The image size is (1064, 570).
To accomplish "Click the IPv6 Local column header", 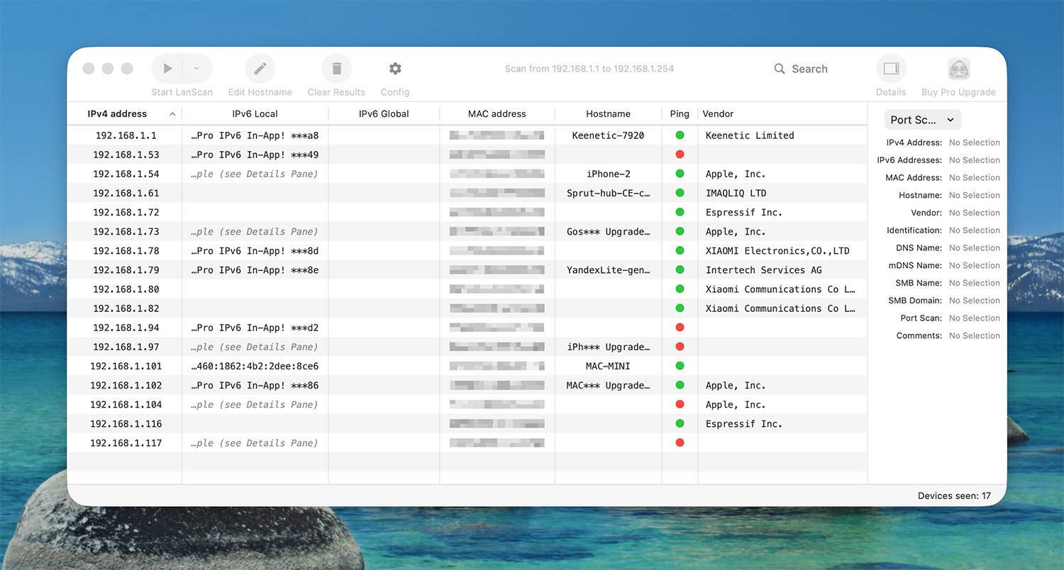I will pos(255,113).
